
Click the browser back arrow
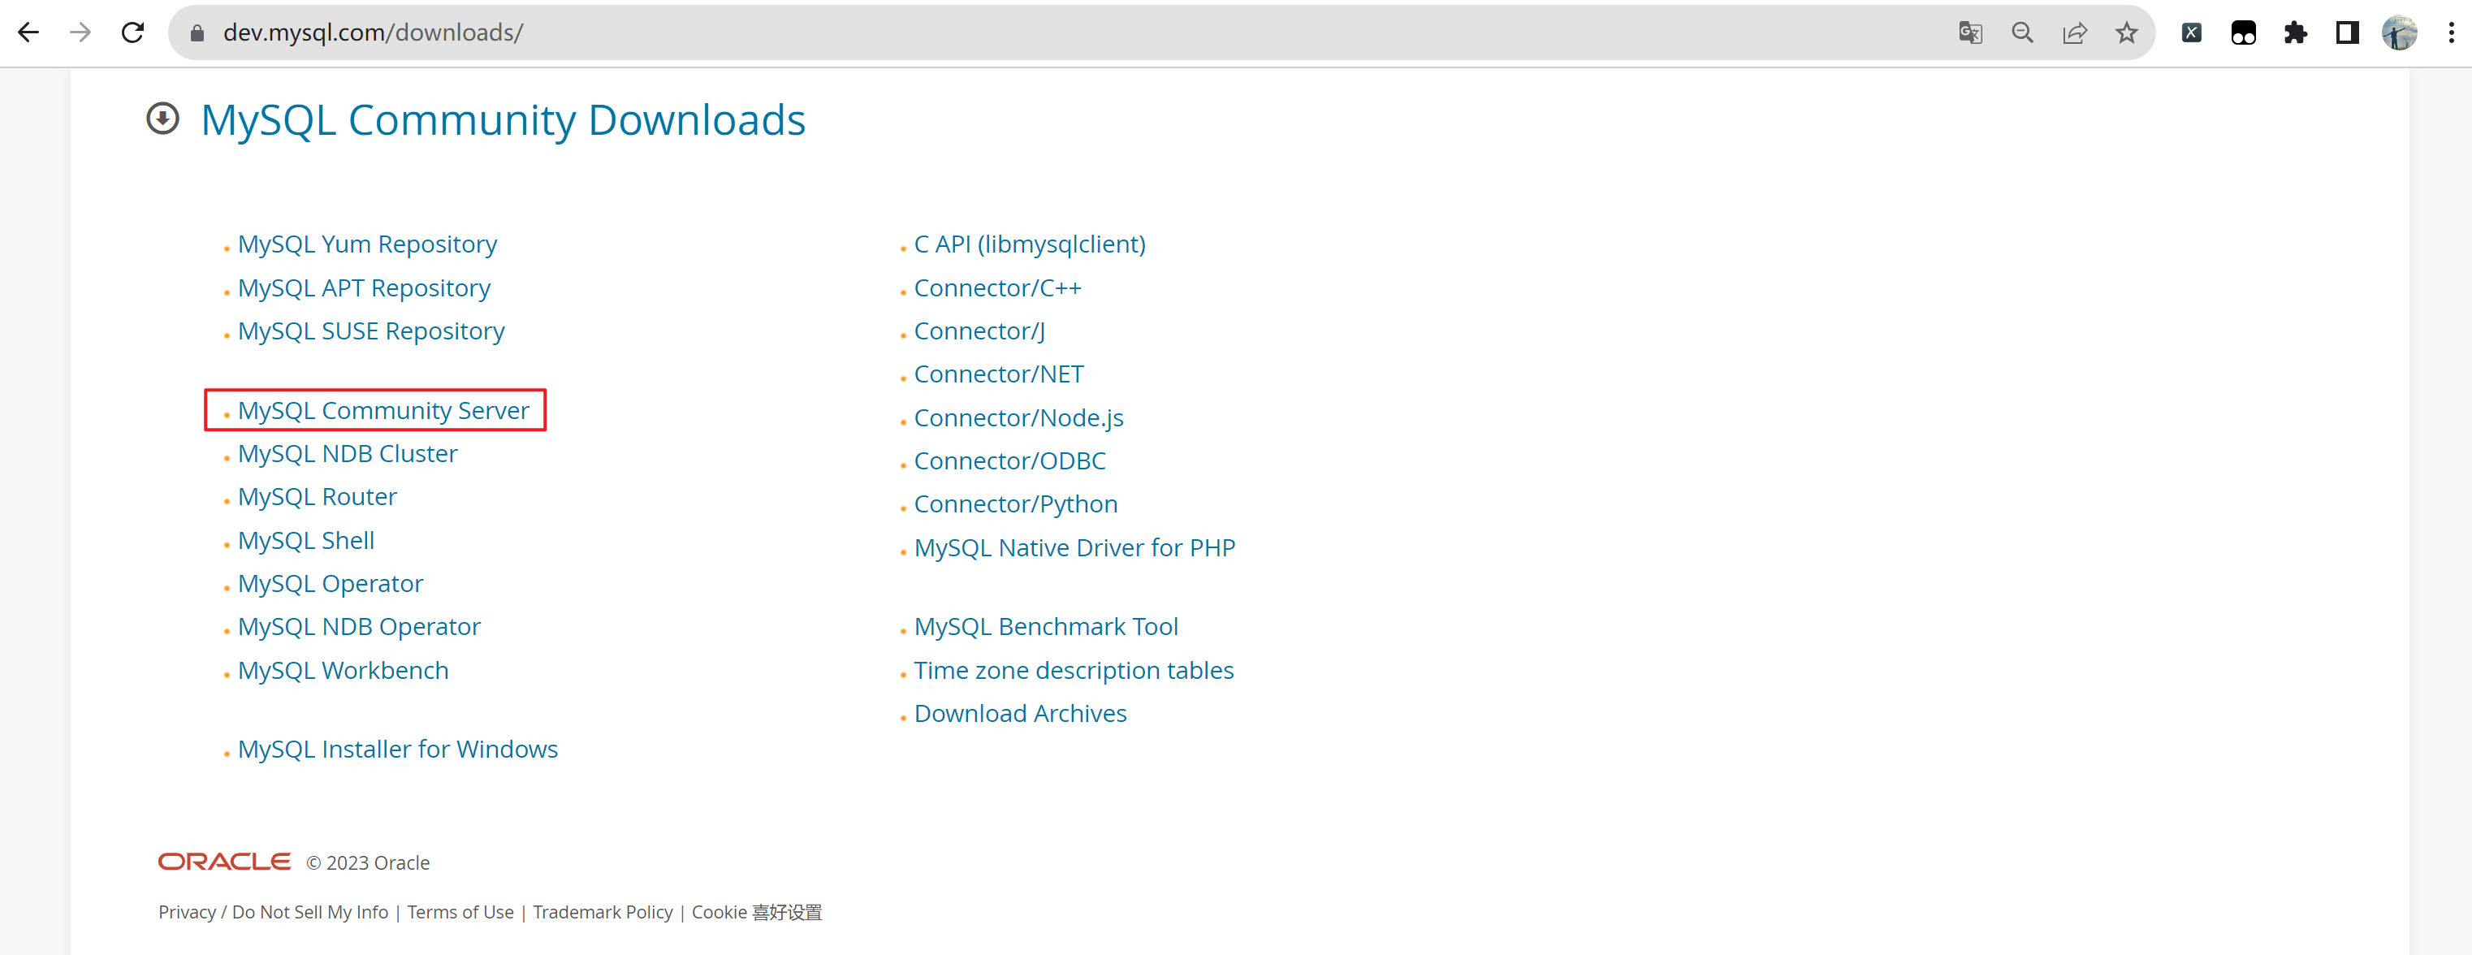[28, 32]
